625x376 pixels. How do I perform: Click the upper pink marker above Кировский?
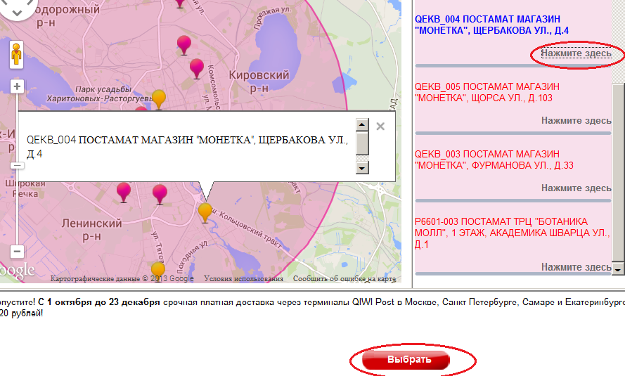tap(183, 44)
